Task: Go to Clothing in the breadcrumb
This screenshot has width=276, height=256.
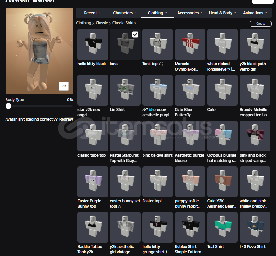Action: [x=84, y=23]
